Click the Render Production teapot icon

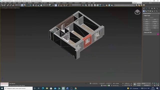[112, 5]
